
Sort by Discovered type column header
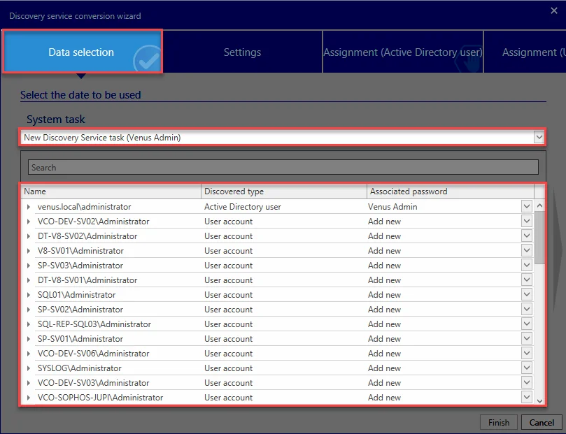(x=284, y=191)
